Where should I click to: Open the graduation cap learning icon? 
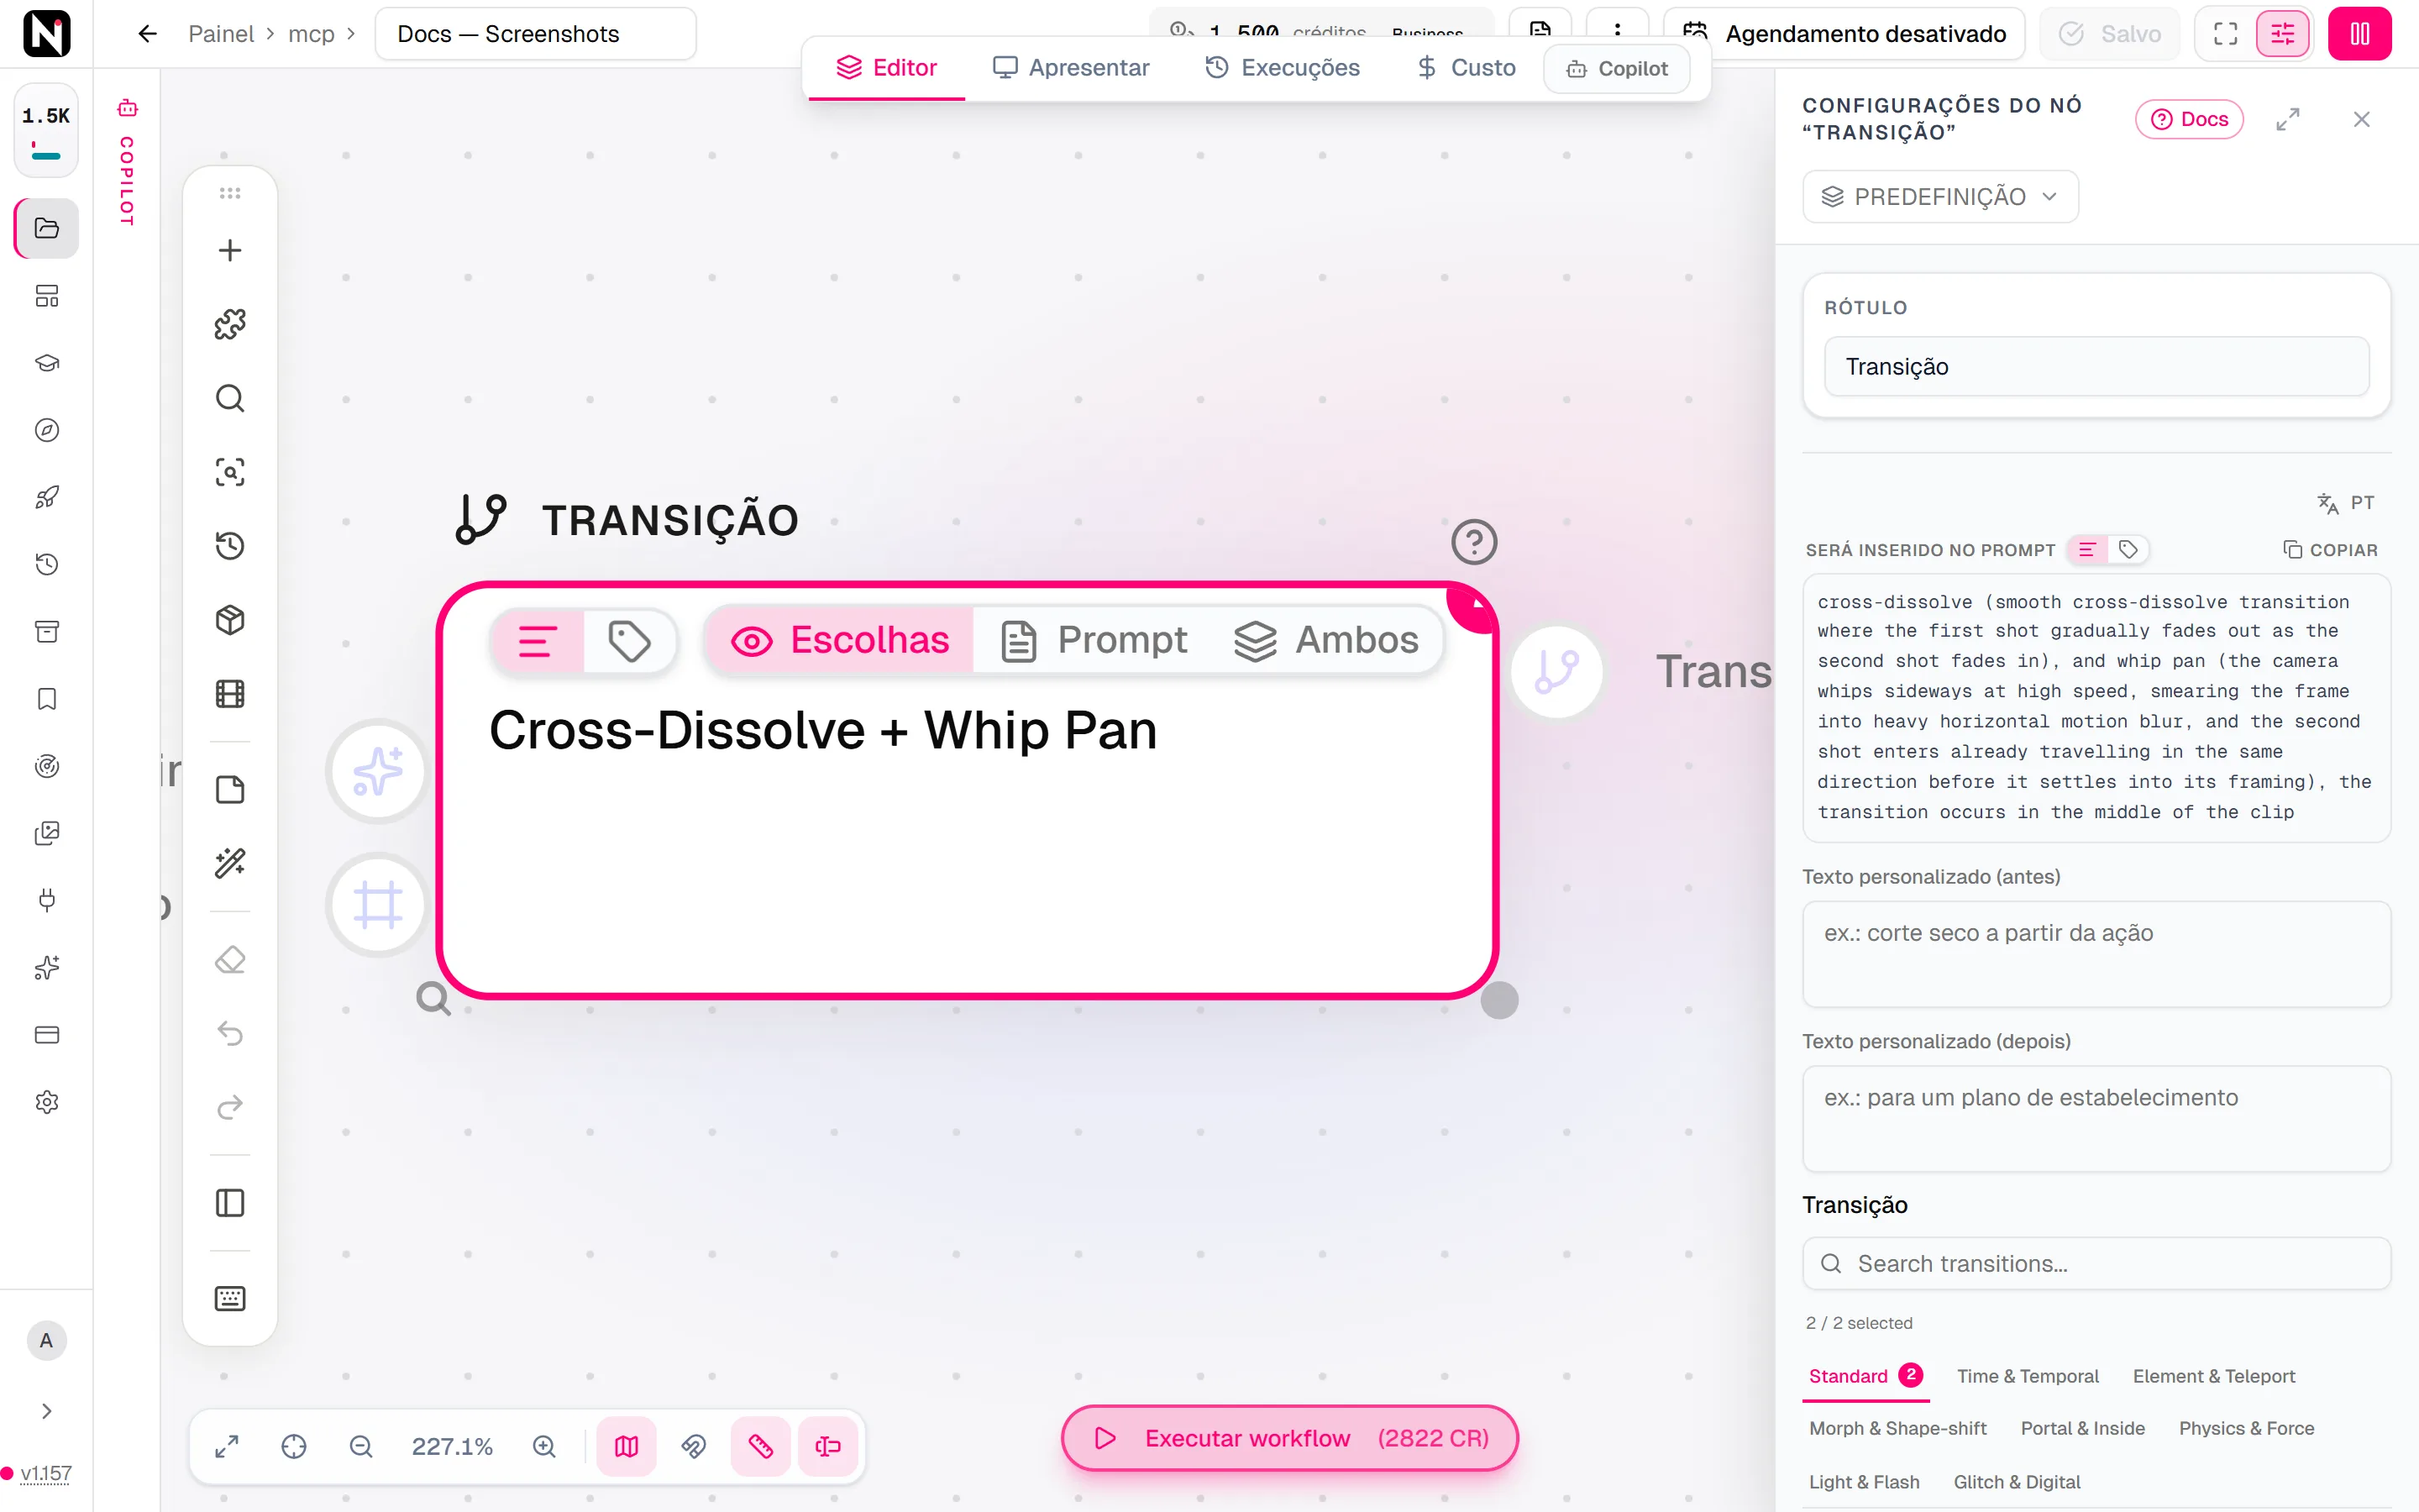[x=47, y=363]
